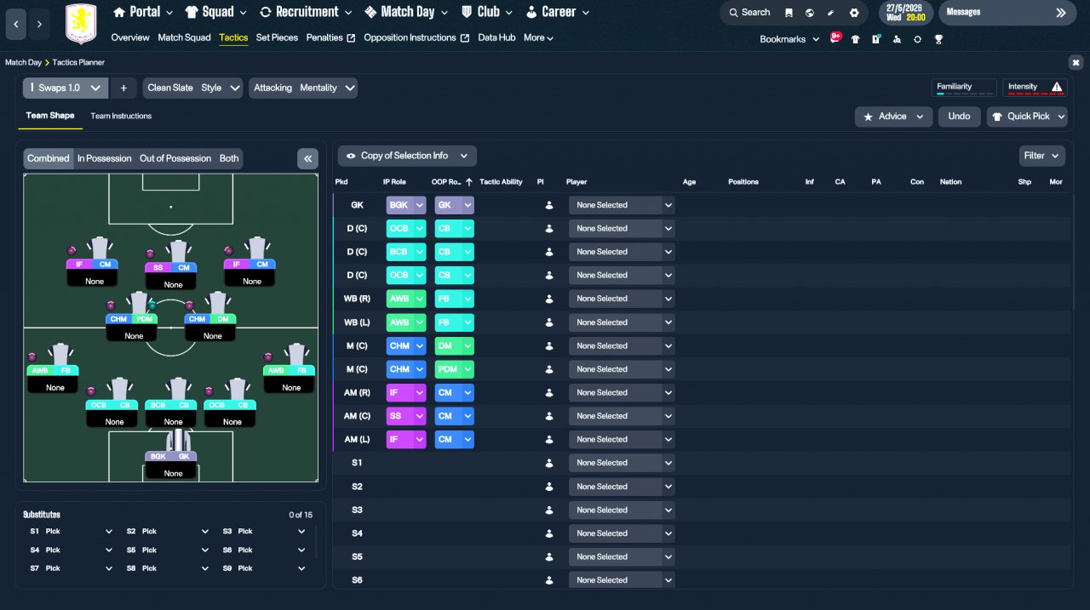This screenshot has height=610, width=1090.
Task: Switch to the Team Instructions tab
Action: point(121,116)
